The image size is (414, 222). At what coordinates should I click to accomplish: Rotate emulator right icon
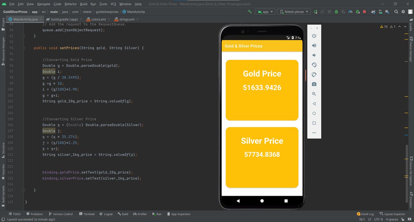coord(314,74)
